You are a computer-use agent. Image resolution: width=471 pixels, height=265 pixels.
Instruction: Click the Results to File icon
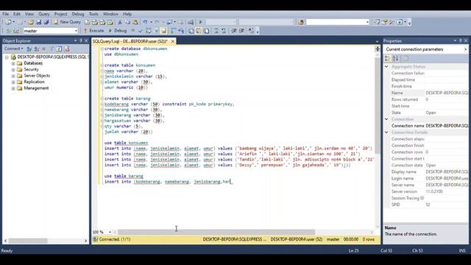pos(207,31)
